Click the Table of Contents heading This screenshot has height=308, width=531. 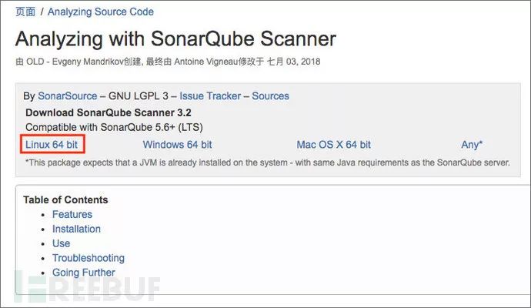(65, 199)
